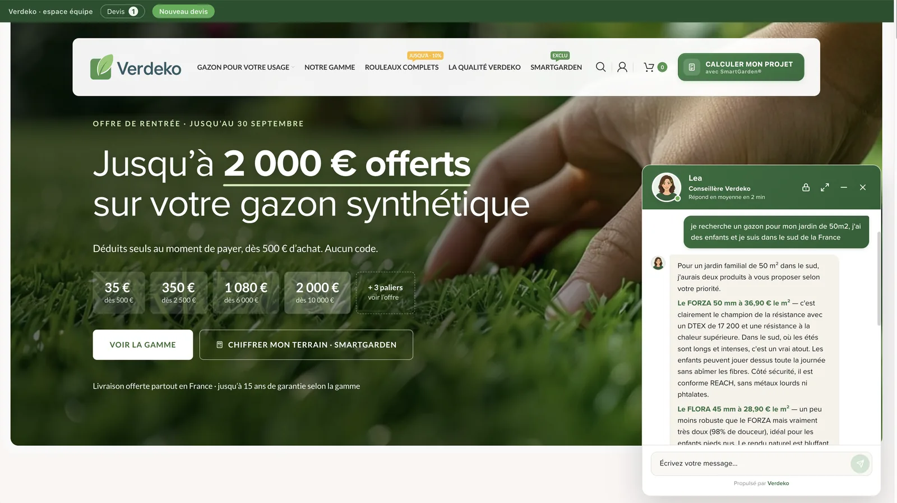Select the 35 € dès 500 € tier

pos(119,293)
